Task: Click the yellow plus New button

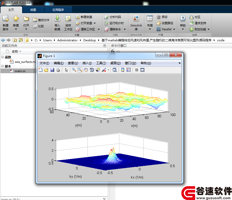Action: coord(16,18)
